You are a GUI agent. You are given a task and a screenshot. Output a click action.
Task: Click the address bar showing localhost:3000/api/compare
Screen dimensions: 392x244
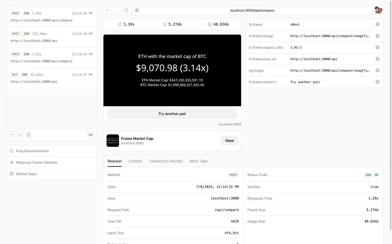pyautogui.click(x=252, y=10)
